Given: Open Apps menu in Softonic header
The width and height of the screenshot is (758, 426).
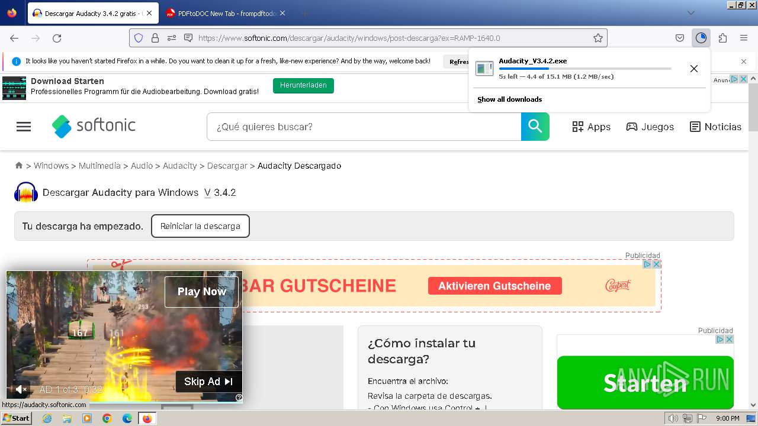Looking at the screenshot, I should 591,127.
